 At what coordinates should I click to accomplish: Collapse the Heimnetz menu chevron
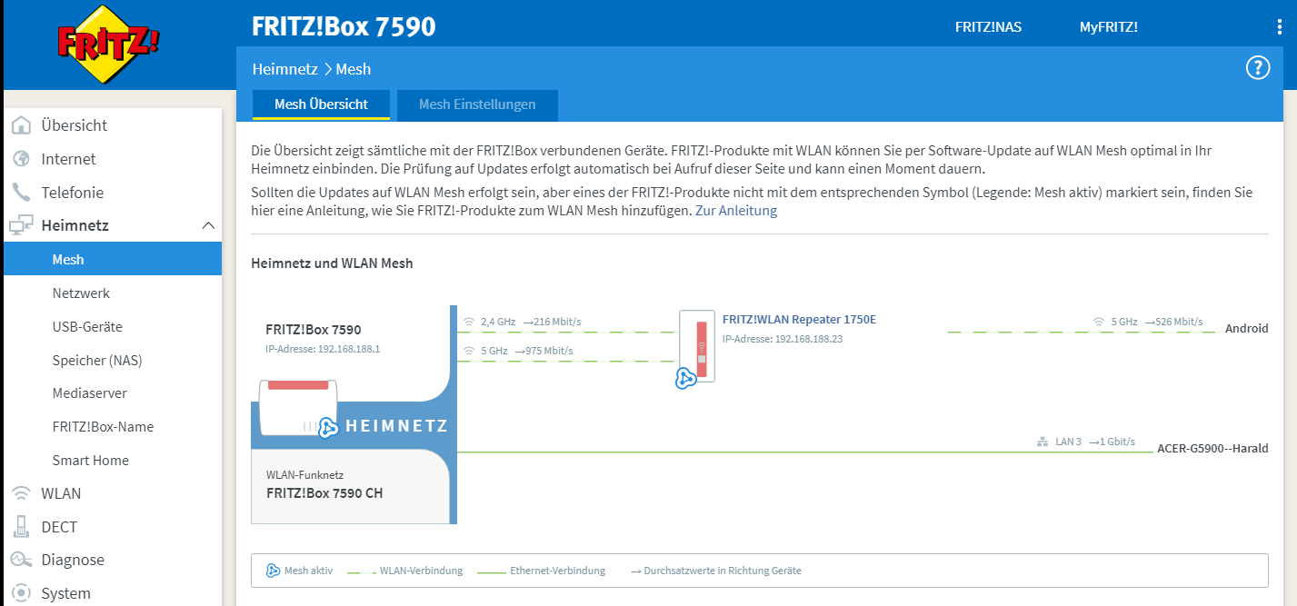coord(208,225)
